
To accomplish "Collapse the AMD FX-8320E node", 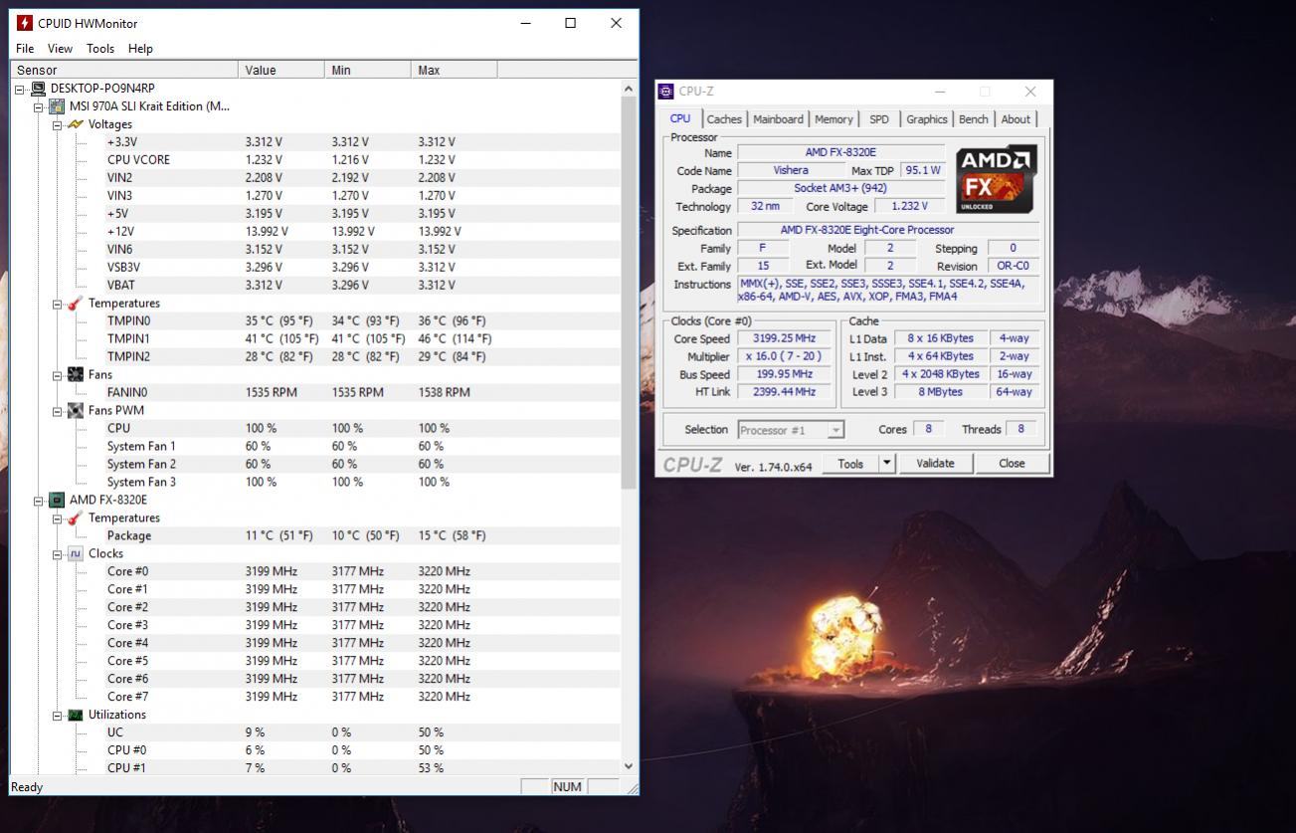I will pyautogui.click(x=39, y=501).
